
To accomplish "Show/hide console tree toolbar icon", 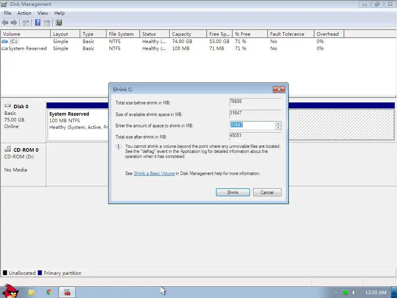I will [26, 23].
